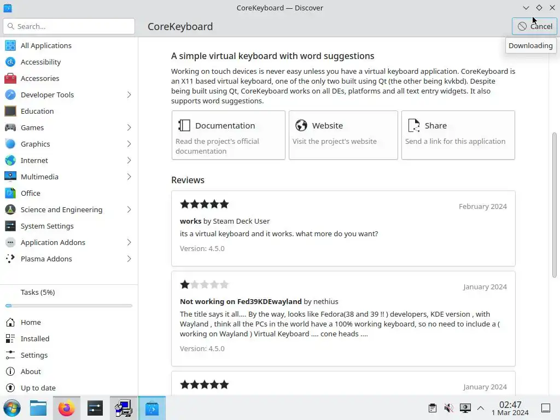The image size is (560, 420).
Task: Click the Internet globe icon
Action: coord(10,160)
